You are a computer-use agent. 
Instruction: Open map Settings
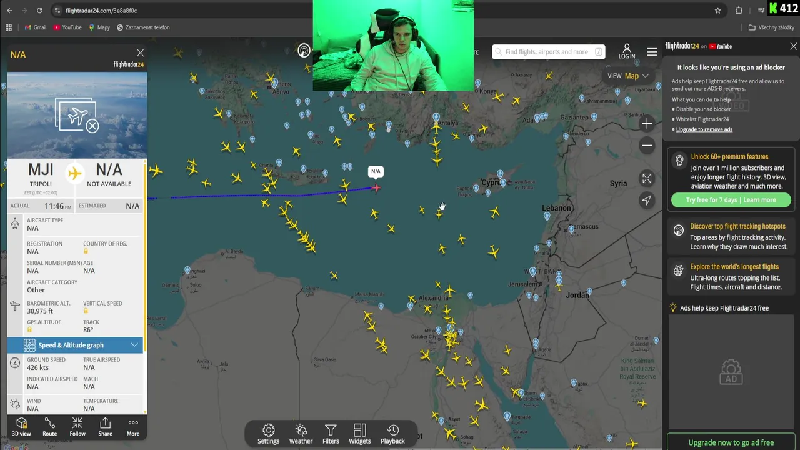[x=269, y=434]
